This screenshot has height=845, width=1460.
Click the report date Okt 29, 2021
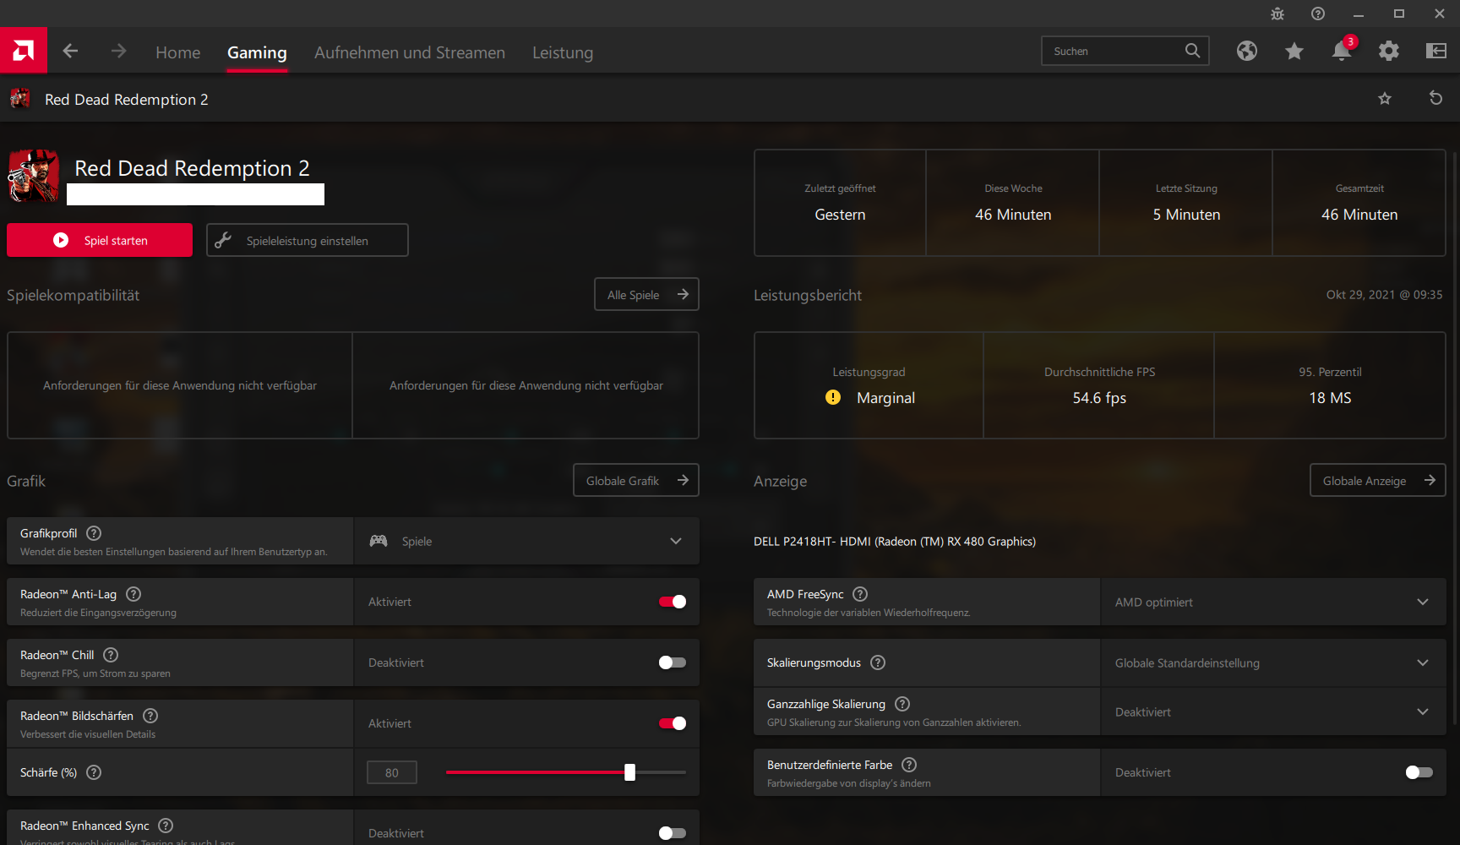[x=1385, y=295]
